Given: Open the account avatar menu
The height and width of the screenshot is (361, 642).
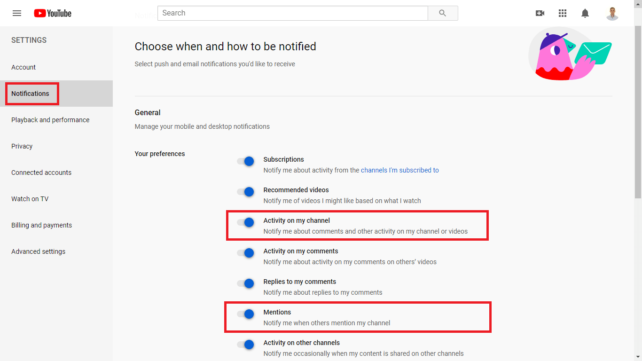Looking at the screenshot, I should (612, 13).
